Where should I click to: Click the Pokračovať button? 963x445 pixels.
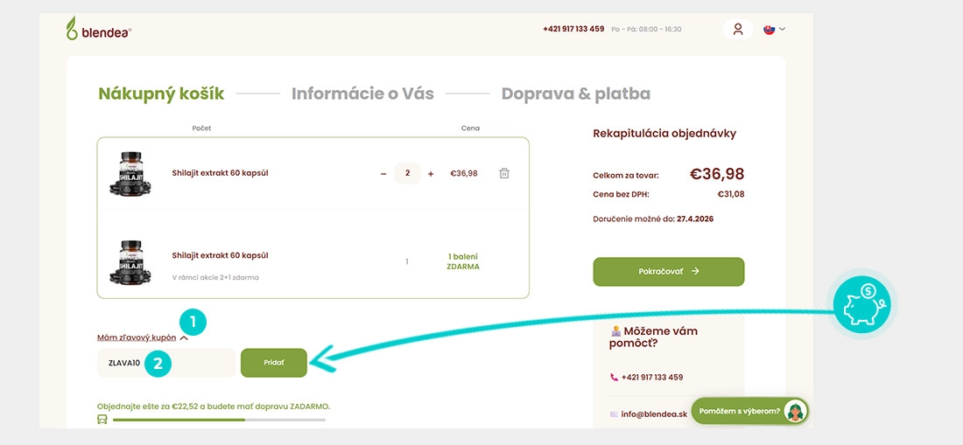tap(668, 272)
